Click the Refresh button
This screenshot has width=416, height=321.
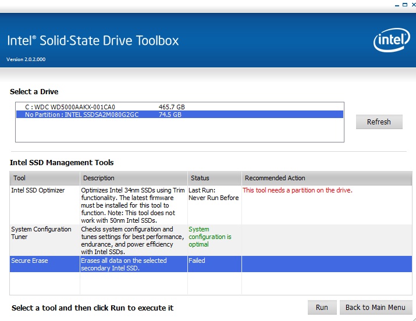coord(379,122)
